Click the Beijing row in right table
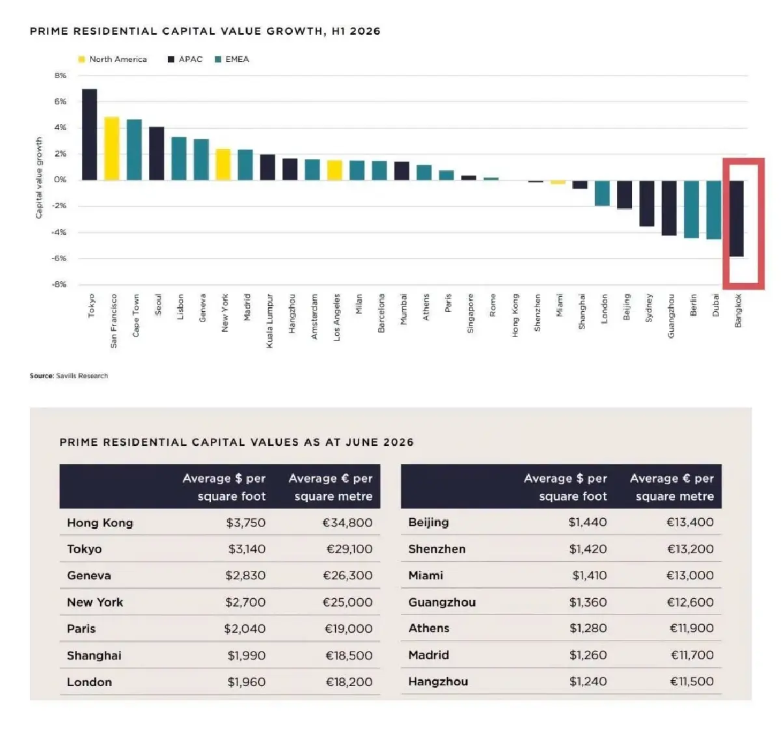781x729 pixels. click(561, 522)
